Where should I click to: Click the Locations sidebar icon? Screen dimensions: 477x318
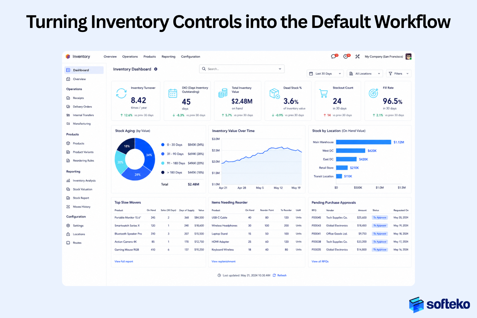(x=68, y=234)
